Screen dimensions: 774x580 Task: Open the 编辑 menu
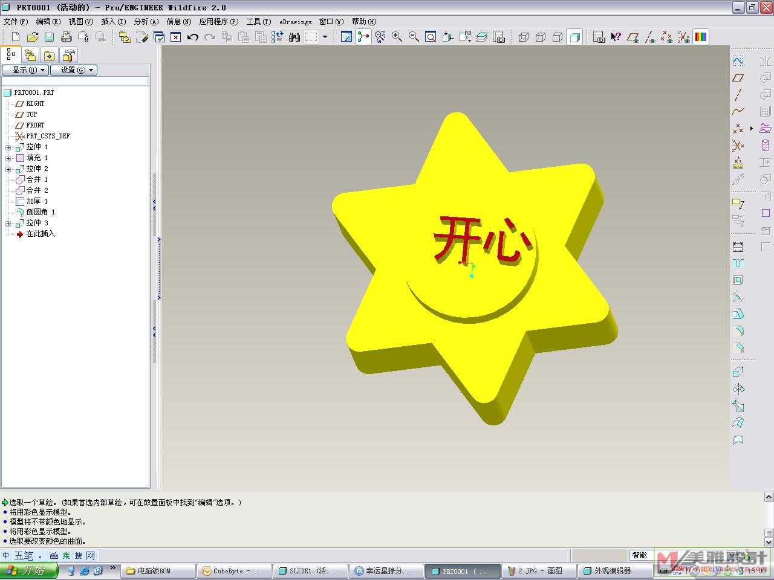[x=48, y=22]
